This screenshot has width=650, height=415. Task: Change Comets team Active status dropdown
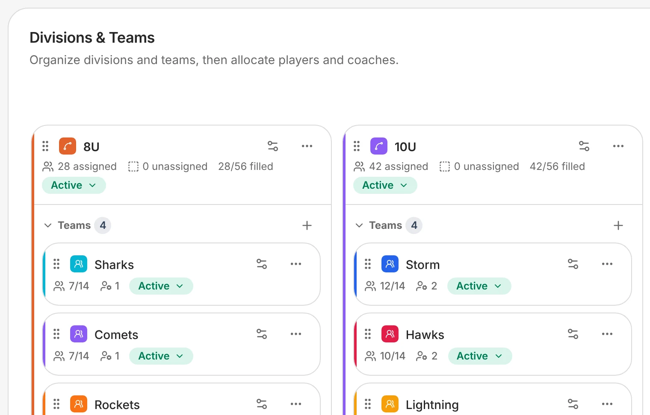point(161,356)
